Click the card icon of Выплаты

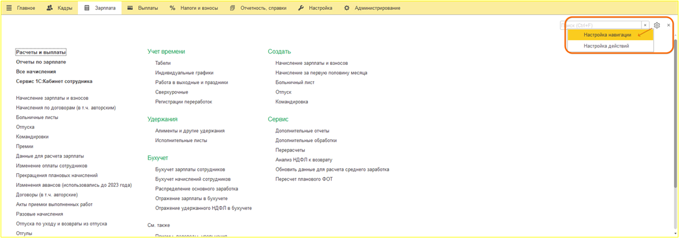(x=130, y=8)
